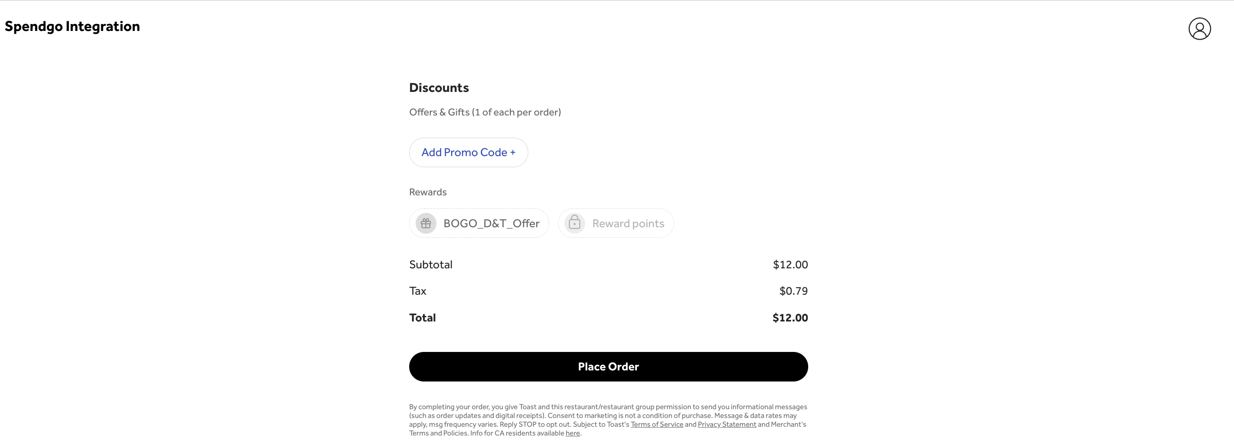Open the Terms of Service link
Viewport: 1234px width, 448px height.
pyautogui.click(x=656, y=424)
